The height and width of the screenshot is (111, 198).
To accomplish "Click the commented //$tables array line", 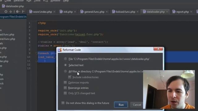I will coord(73,42).
